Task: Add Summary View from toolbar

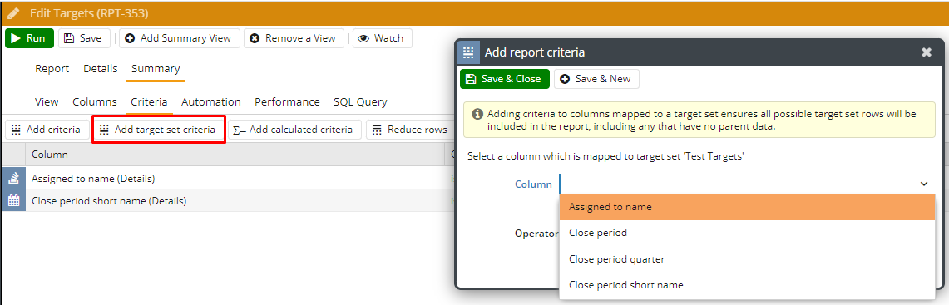Action: coord(179,38)
